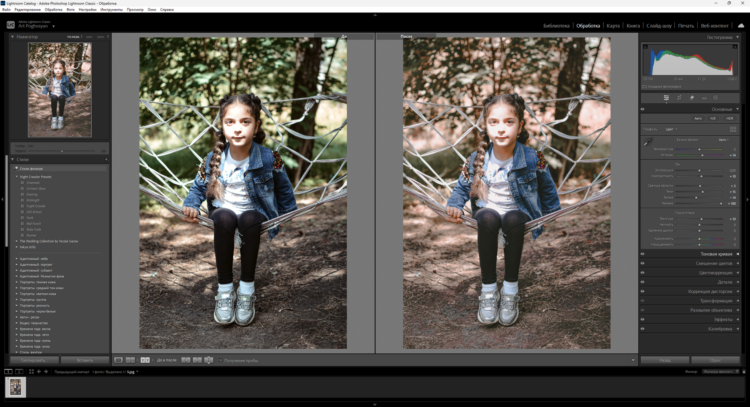Adjust the Насыщенность slider
Viewport: 750px width, 407px height.
(x=699, y=245)
